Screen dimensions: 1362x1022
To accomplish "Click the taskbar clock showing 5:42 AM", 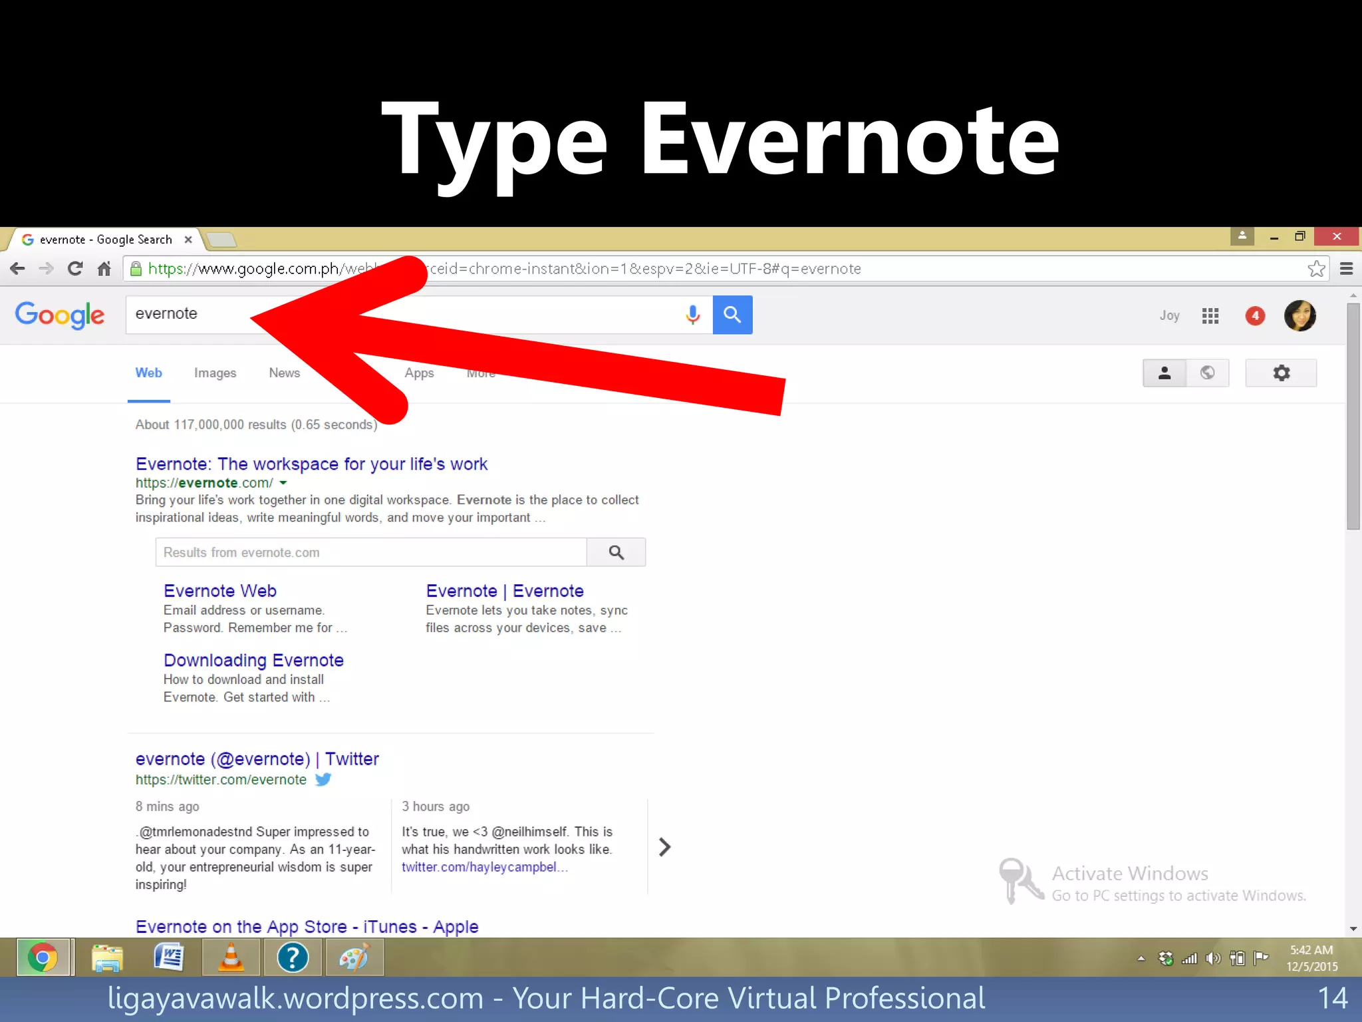I will click(x=1312, y=958).
